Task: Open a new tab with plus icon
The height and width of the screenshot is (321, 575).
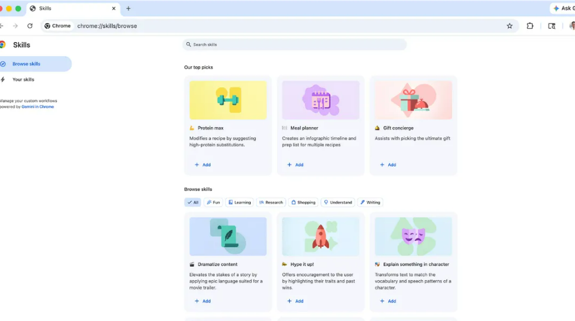Action: tap(128, 8)
